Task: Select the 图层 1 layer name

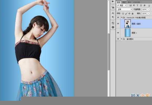Action: pyautogui.click(x=134, y=33)
